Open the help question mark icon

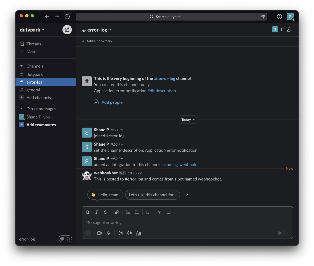point(279,17)
